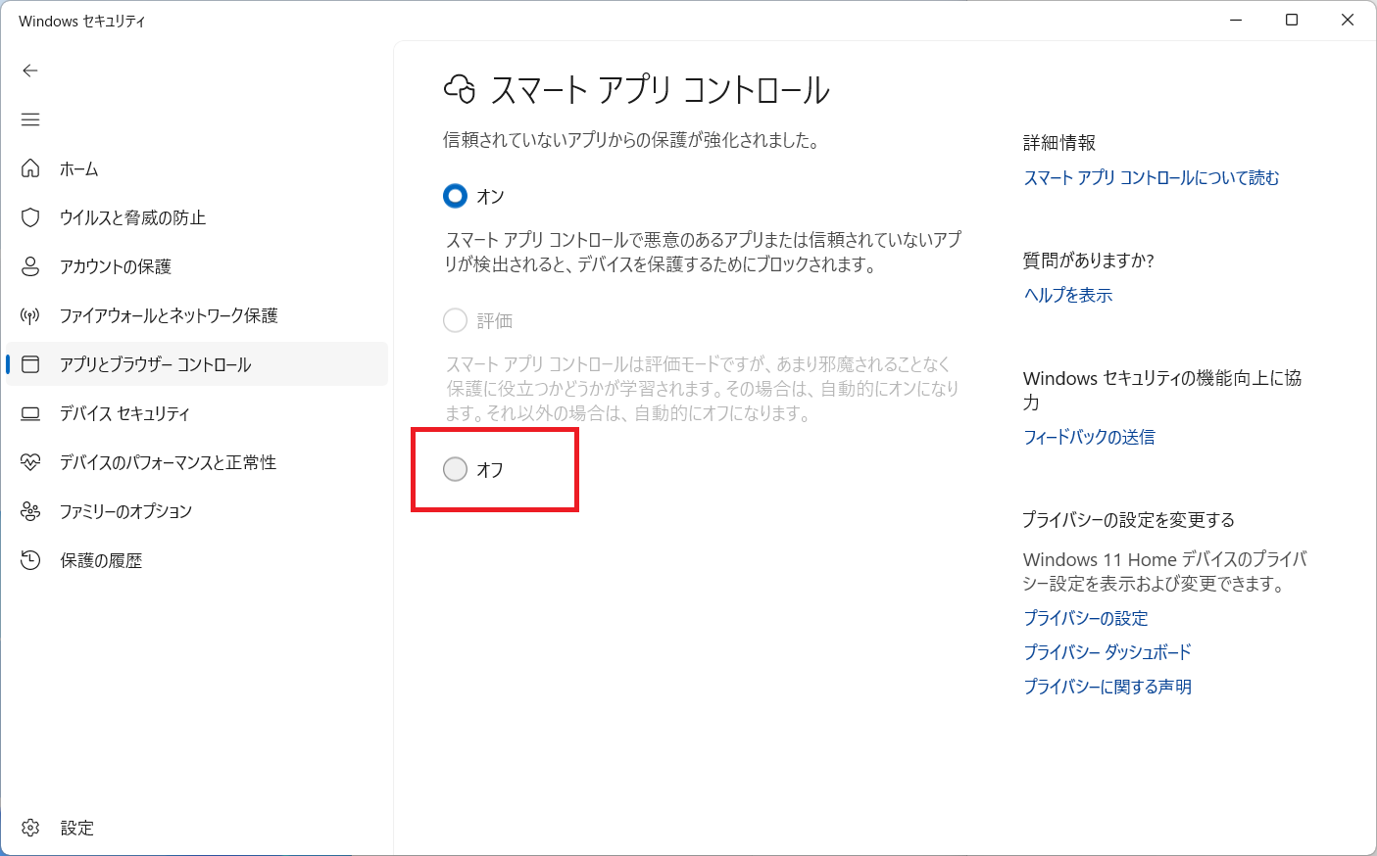Image resolution: width=1377 pixels, height=856 pixels.
Task: Close the Windows セキュリティ window
Action: [x=1348, y=20]
